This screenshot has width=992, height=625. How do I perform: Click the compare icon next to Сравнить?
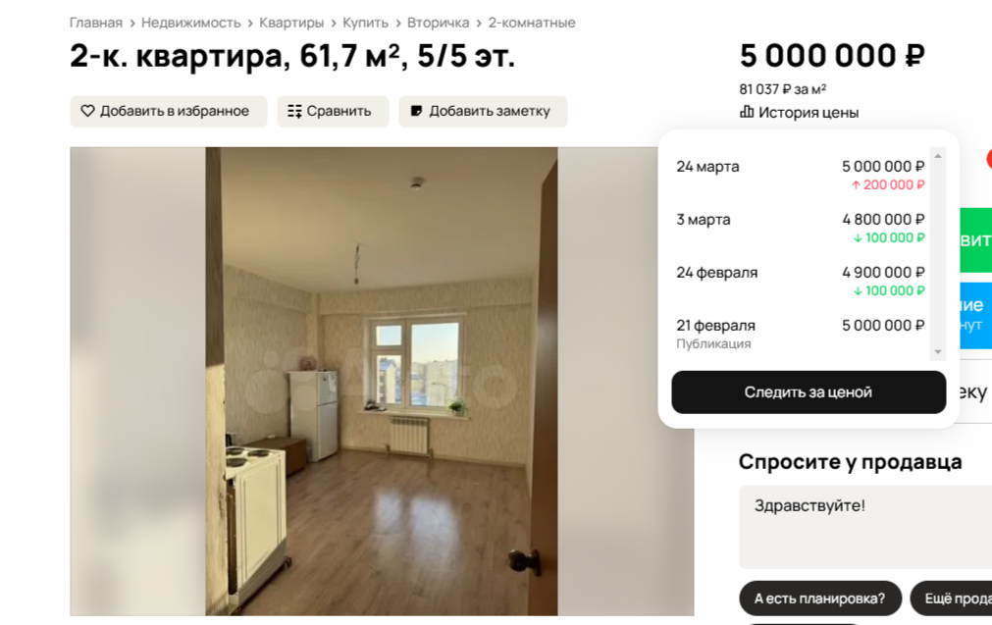click(294, 111)
